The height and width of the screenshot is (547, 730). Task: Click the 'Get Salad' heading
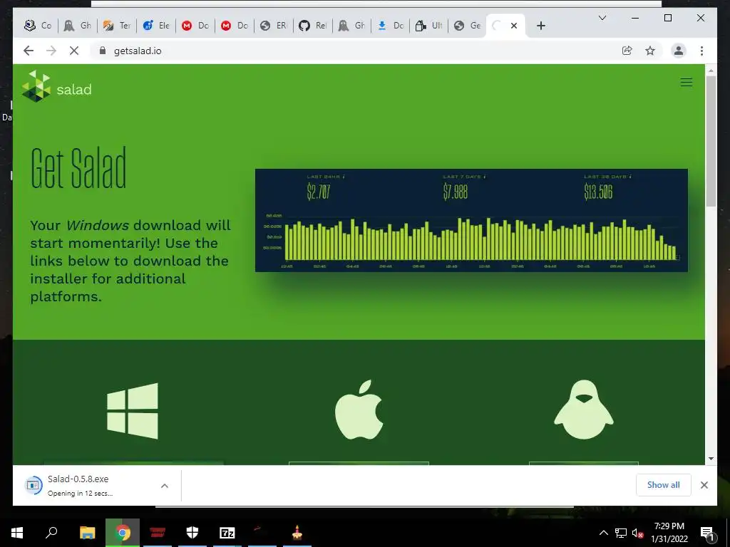pyautogui.click(x=78, y=168)
